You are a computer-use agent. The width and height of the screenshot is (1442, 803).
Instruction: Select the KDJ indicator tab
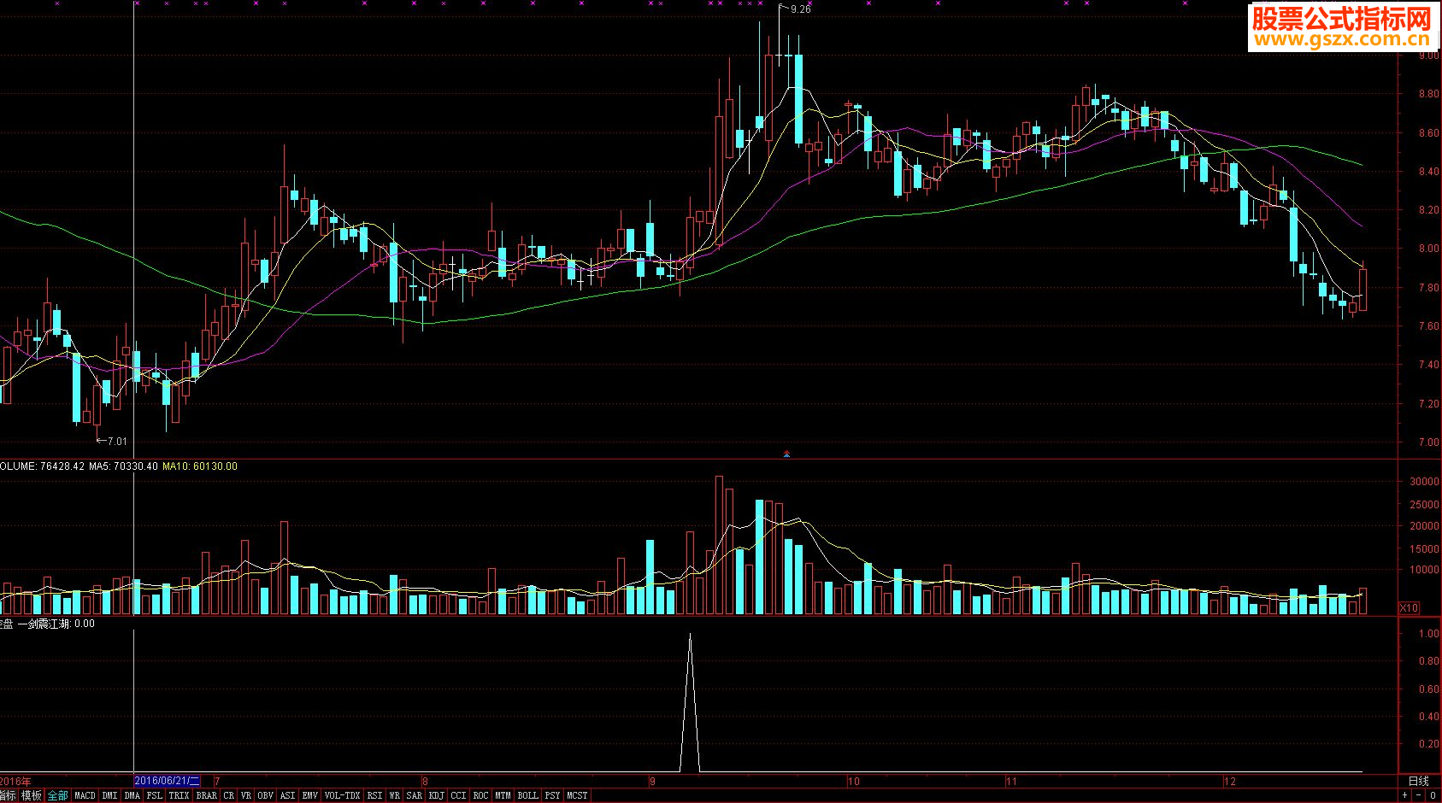click(x=436, y=795)
